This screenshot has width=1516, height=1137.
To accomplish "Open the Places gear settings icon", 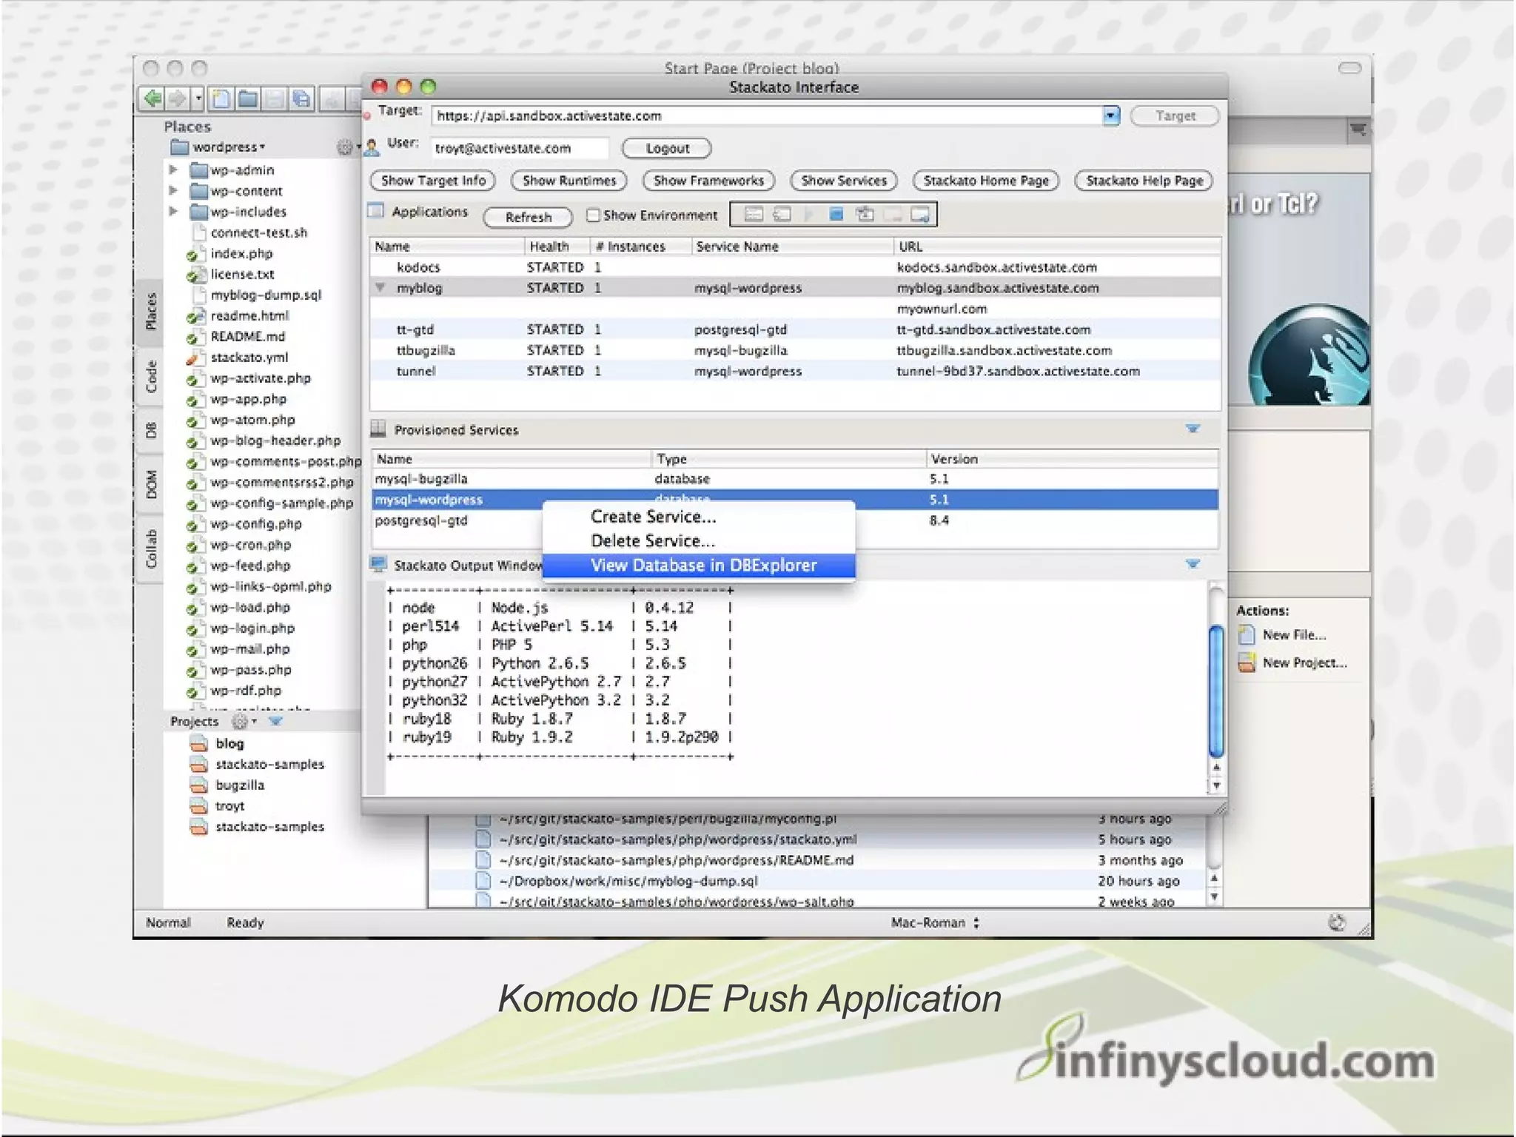I will [x=344, y=147].
